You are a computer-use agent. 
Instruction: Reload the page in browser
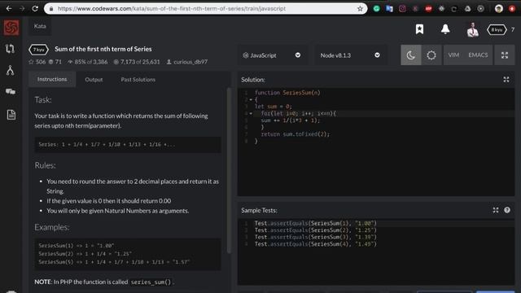pyautogui.click(x=35, y=9)
